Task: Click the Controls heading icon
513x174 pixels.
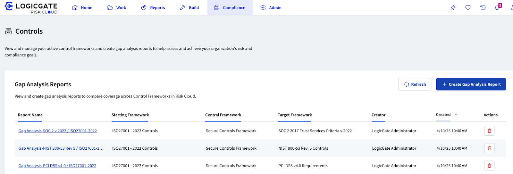Action: tap(9, 31)
